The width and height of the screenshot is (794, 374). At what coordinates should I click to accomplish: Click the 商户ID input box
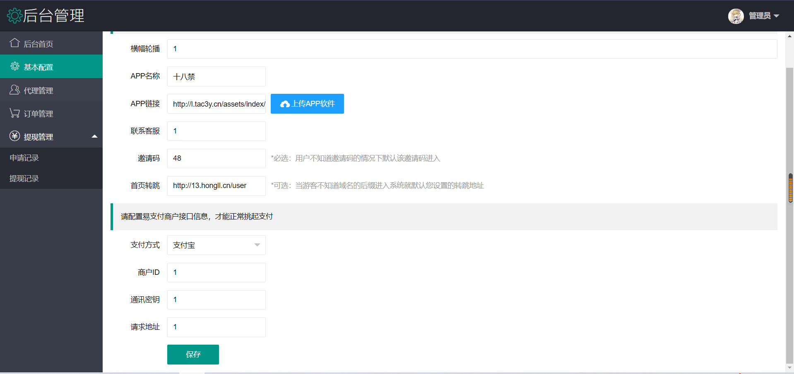(216, 272)
